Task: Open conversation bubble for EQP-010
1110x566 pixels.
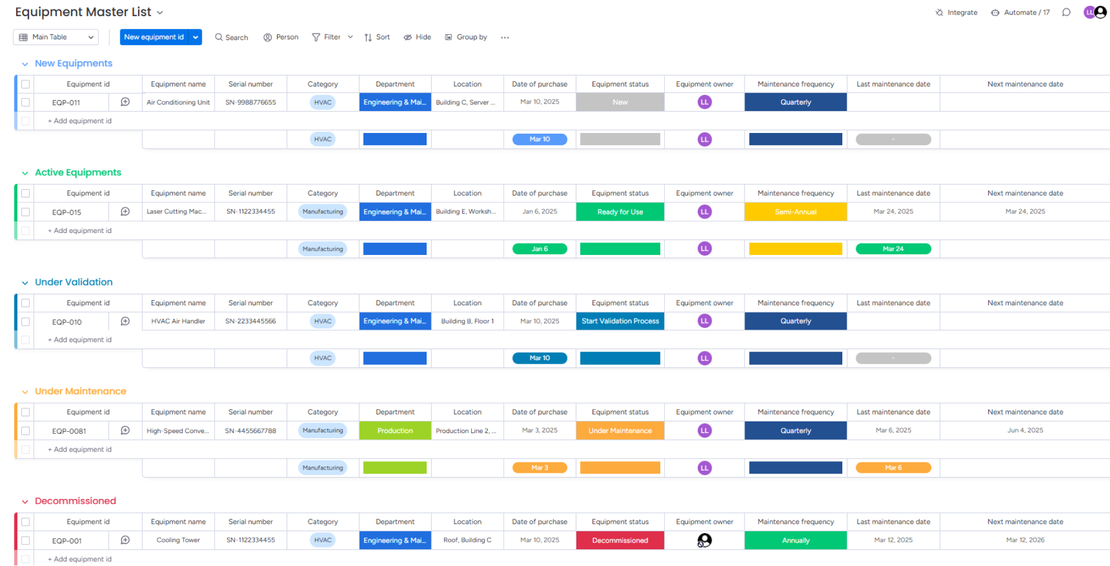Action: [125, 321]
